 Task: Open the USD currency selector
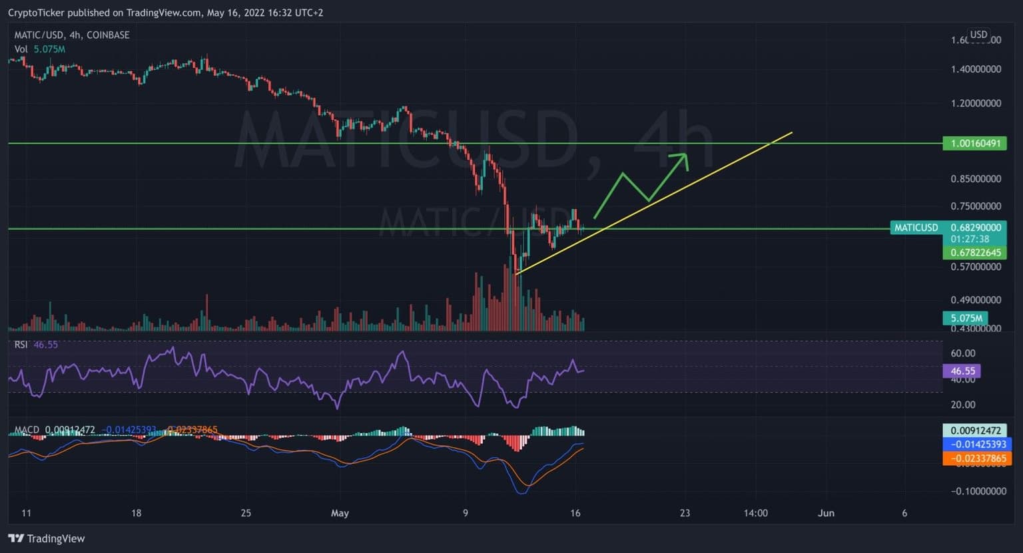[978, 35]
